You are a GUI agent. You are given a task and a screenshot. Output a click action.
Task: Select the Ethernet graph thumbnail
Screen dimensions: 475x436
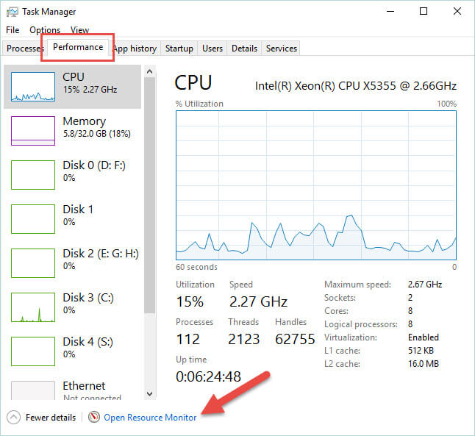coord(33,390)
